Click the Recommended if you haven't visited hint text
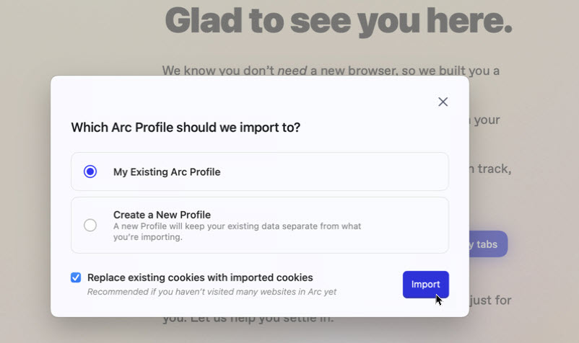This screenshot has width=579, height=343. pyautogui.click(x=212, y=292)
